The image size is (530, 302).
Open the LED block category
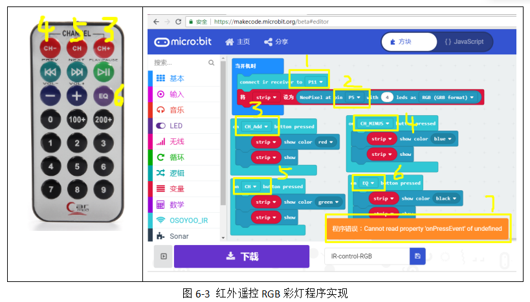[x=184, y=125]
